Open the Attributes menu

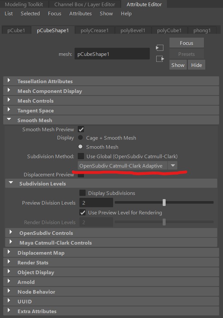pyautogui.click(x=80, y=14)
